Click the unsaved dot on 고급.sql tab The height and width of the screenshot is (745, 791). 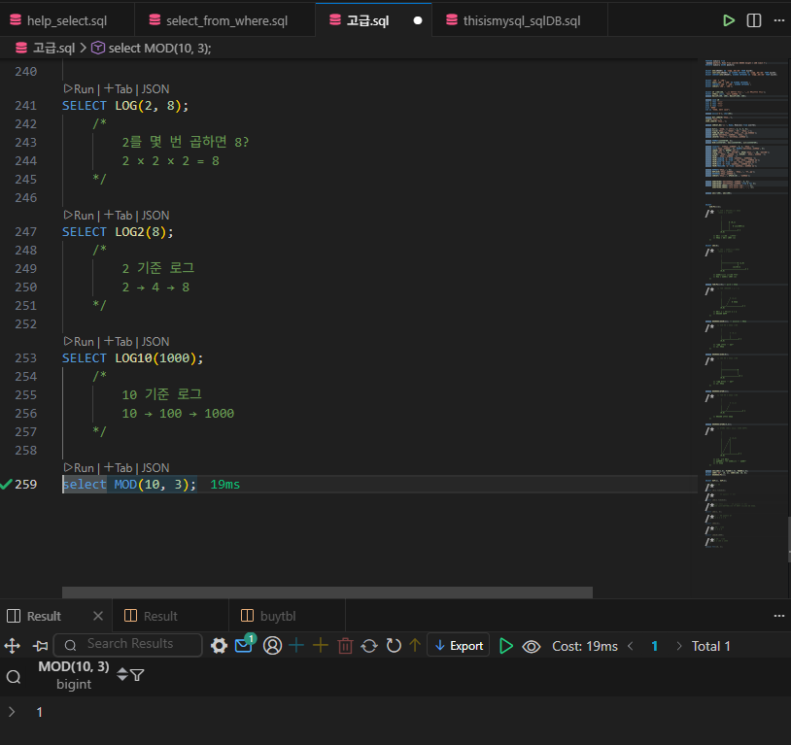point(418,20)
